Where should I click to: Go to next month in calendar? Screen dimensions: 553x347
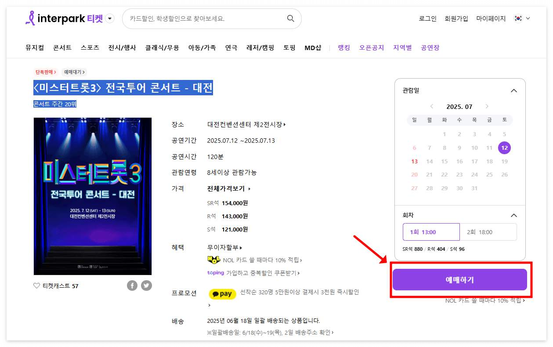487,107
